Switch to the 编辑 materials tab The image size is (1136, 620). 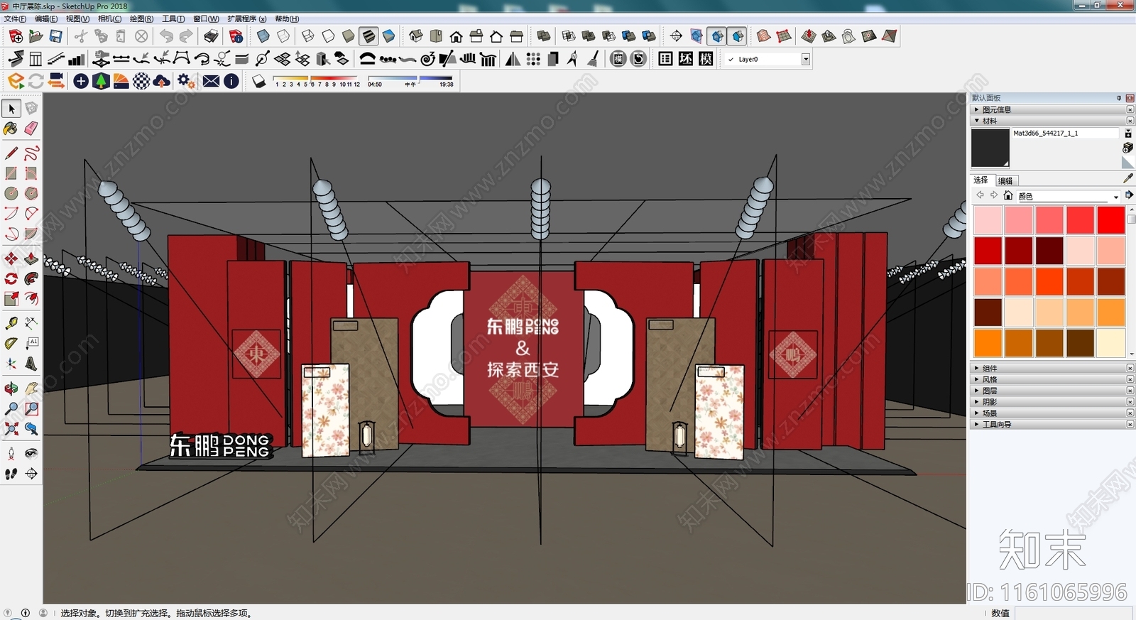(1005, 180)
